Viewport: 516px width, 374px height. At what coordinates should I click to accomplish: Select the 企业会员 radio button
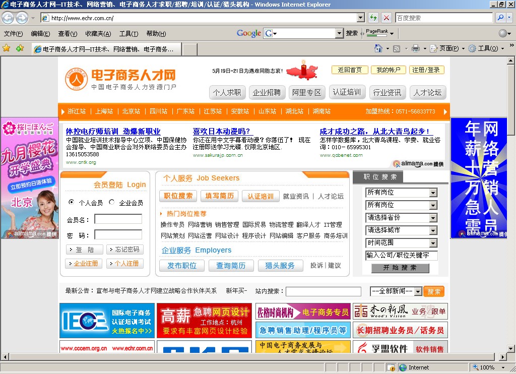click(x=111, y=202)
